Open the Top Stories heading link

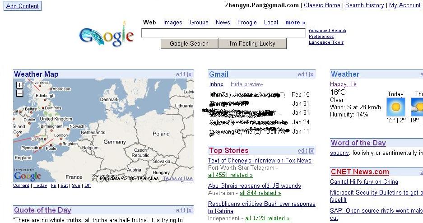tap(229, 151)
